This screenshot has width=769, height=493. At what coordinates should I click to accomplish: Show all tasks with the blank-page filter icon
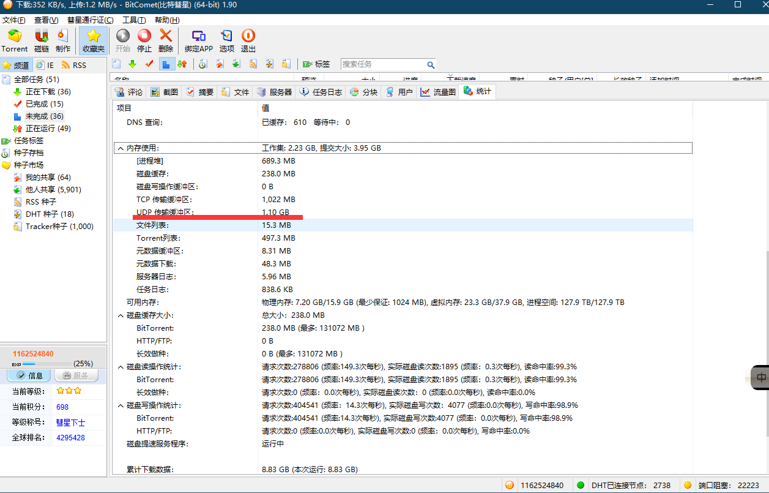click(x=116, y=64)
